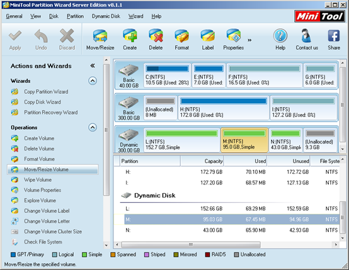This screenshot has width=349, height=270.
Task: Choose Change Volume Letter operation
Action: [47, 222]
